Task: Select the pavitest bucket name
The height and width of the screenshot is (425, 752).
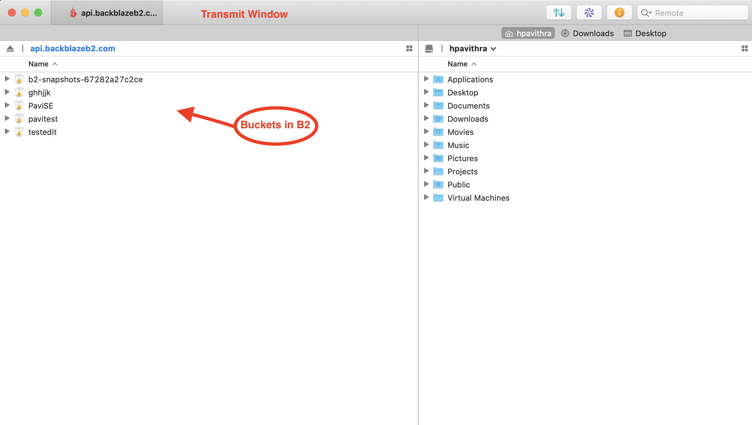Action: point(43,119)
